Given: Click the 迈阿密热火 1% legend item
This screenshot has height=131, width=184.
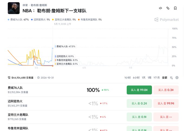Looking at the screenshot, I should pyautogui.click(x=41, y=19).
